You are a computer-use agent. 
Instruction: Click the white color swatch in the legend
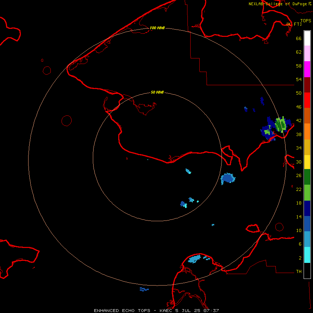pyautogui.click(x=307, y=38)
